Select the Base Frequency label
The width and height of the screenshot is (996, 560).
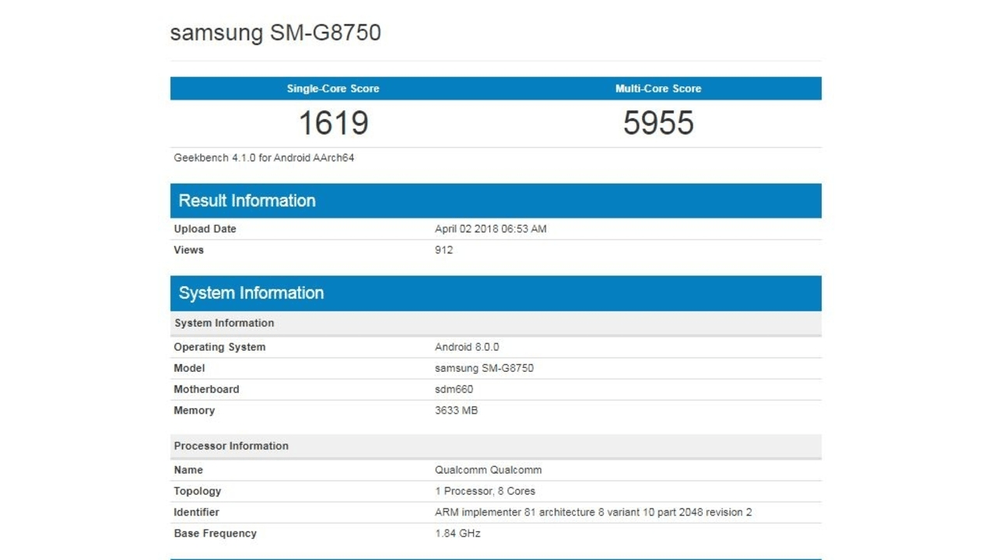pyautogui.click(x=215, y=533)
